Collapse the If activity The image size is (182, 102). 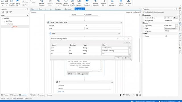coord(112,82)
